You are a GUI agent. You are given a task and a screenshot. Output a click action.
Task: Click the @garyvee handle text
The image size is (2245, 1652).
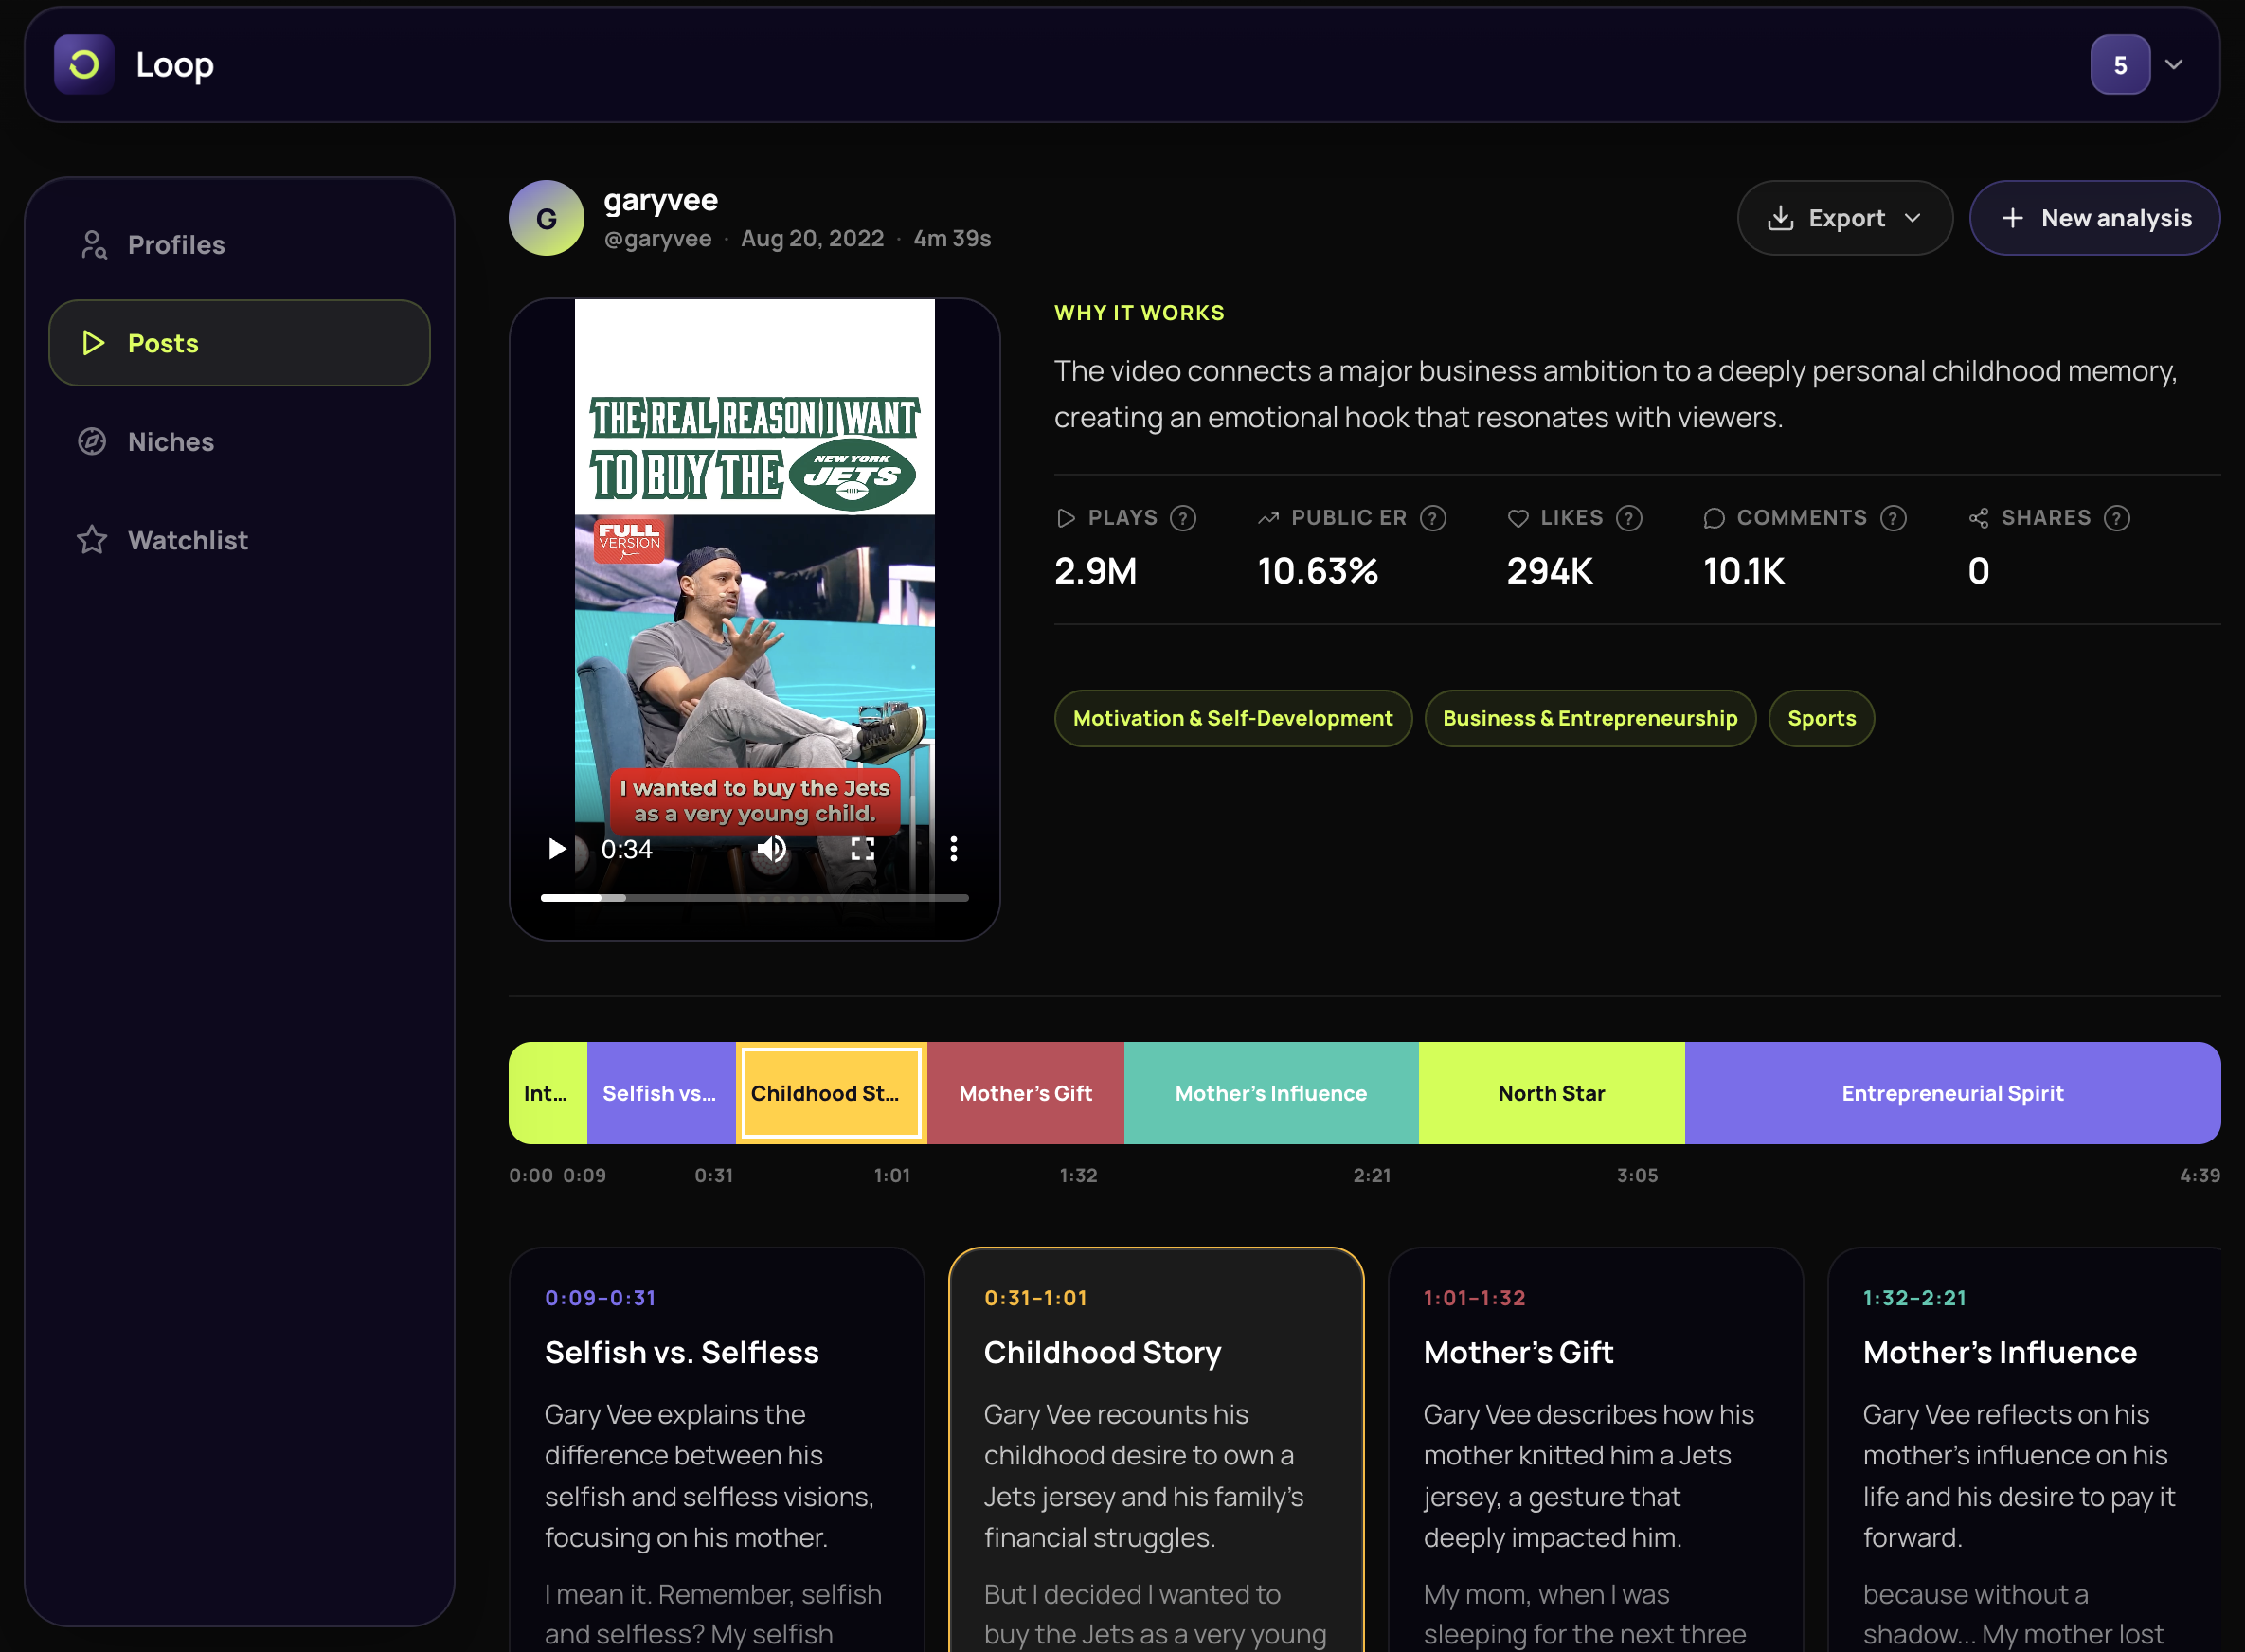click(657, 239)
